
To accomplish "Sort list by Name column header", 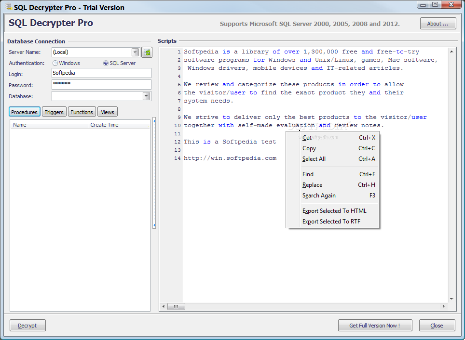I will pos(49,125).
